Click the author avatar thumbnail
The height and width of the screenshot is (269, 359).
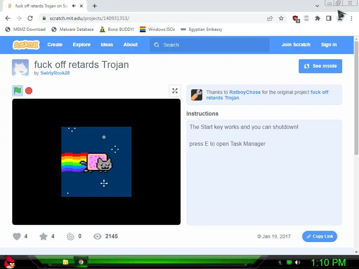20,68
